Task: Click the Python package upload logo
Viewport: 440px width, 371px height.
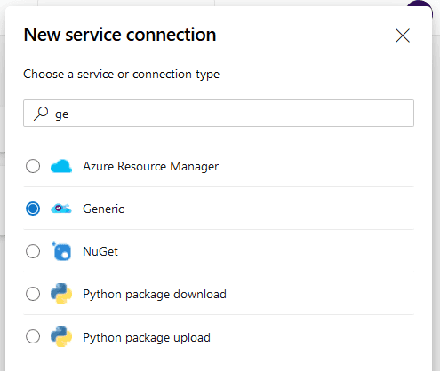Action: (x=61, y=336)
